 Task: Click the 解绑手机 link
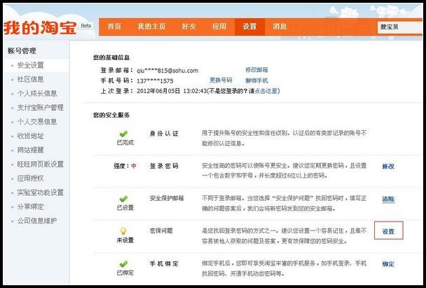coord(256,80)
